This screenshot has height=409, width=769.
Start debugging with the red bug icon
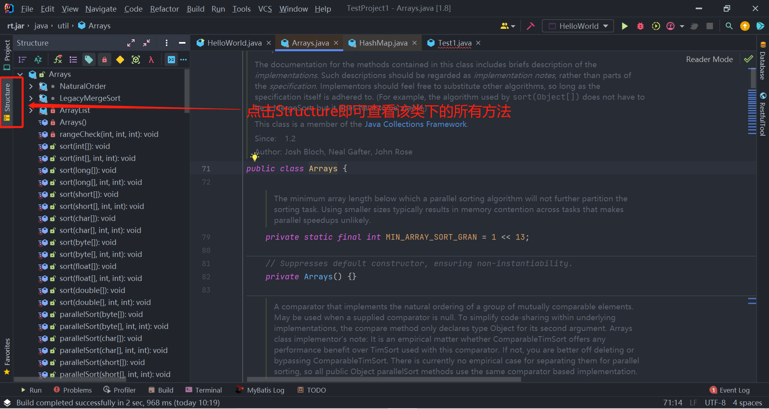[640, 26]
